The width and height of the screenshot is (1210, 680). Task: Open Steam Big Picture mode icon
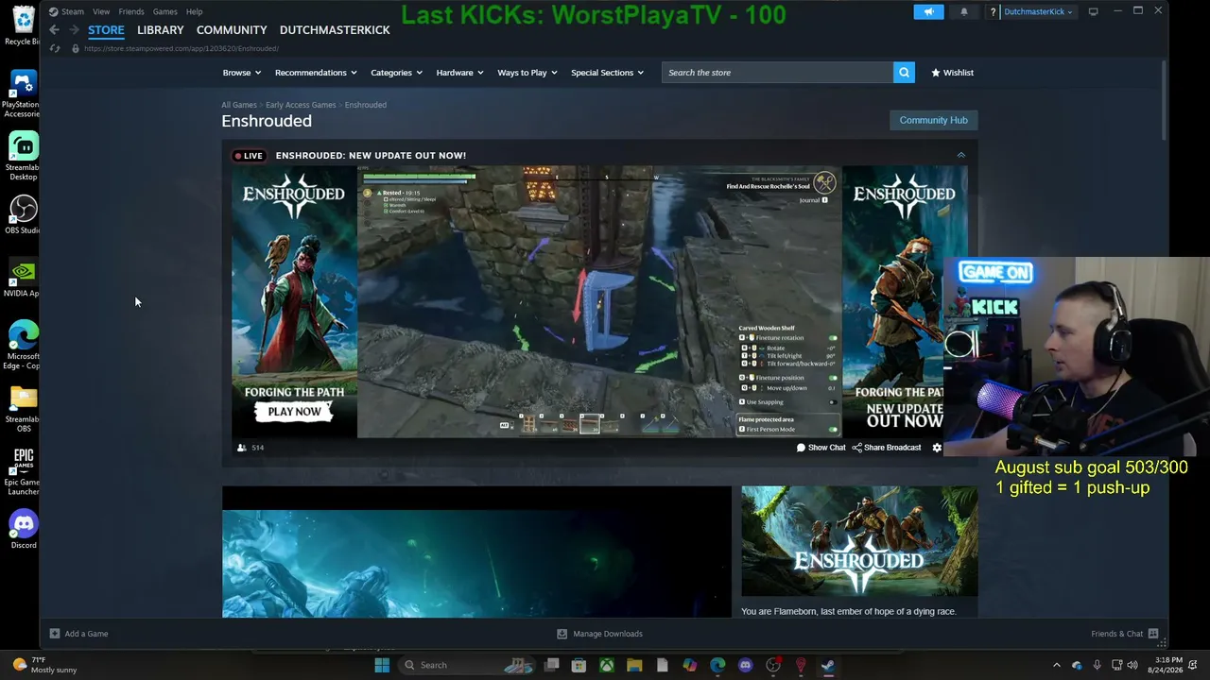point(1094,11)
